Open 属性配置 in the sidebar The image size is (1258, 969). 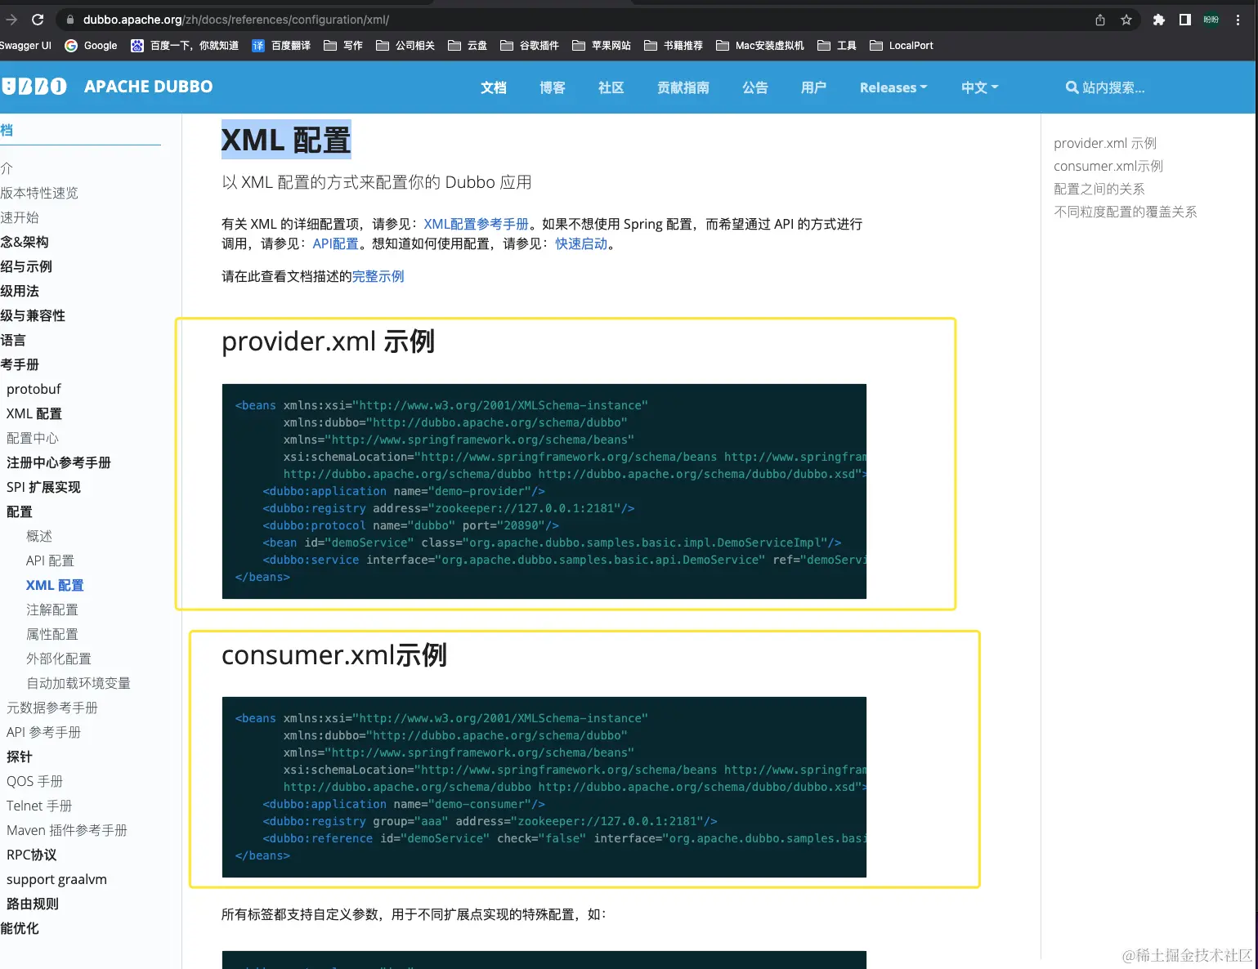52,634
